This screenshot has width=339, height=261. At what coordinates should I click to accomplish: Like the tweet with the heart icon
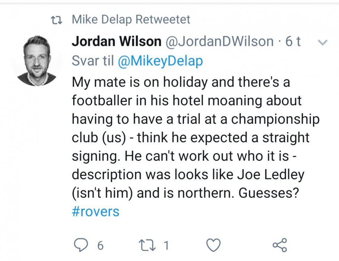point(213,245)
